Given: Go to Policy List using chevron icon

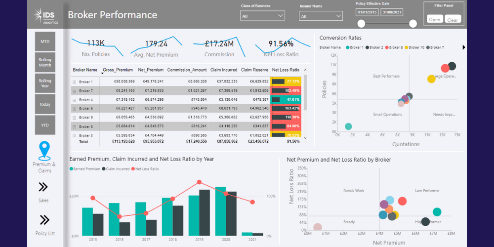Looking at the screenshot, I should 44,220.
